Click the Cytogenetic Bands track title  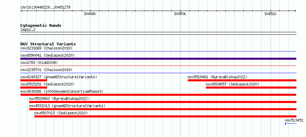click(x=41, y=25)
